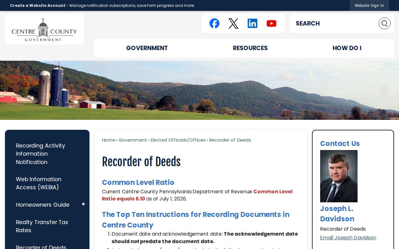The height and width of the screenshot is (249, 399).
Task: Open Homeowners Guide sidebar item
Action: click(x=43, y=205)
